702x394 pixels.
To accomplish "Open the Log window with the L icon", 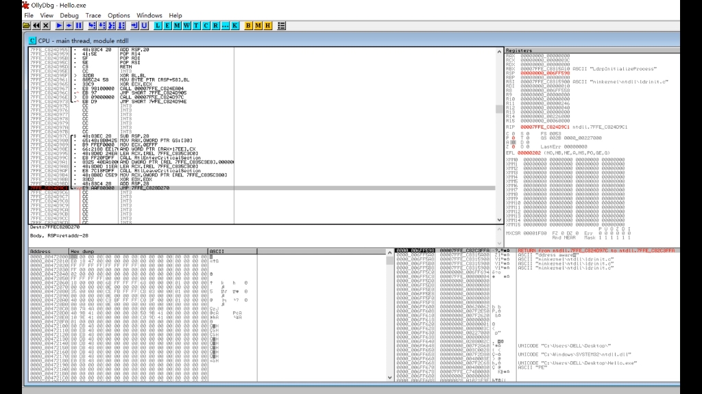I will (x=158, y=26).
